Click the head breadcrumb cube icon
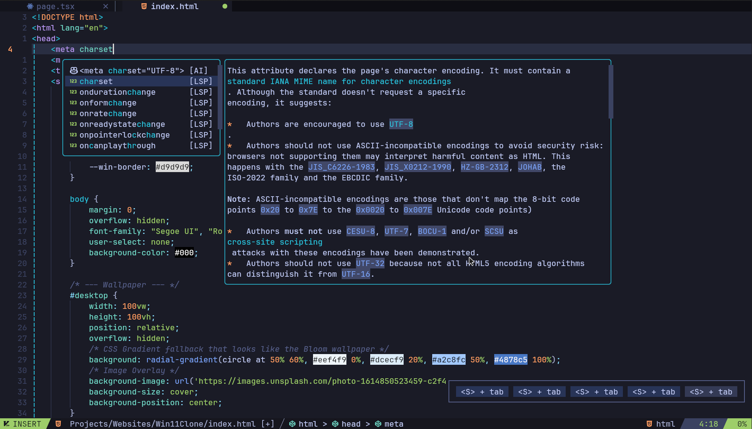This screenshot has width=752, height=429. coord(335,424)
